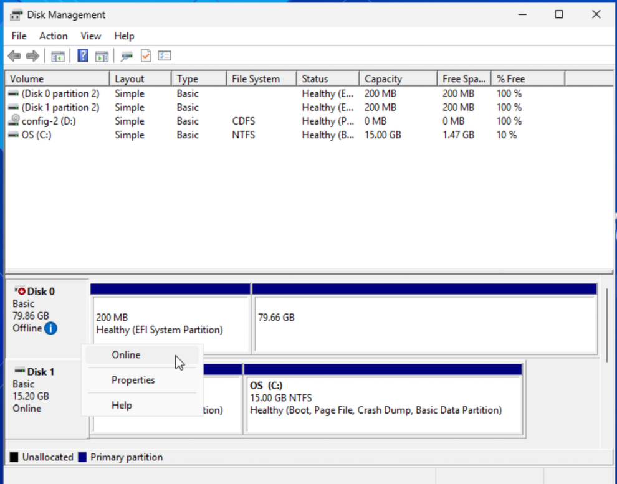Image resolution: width=617 pixels, height=484 pixels.
Task: Click the config-2 (D:) disc icon
Action: [14, 121]
